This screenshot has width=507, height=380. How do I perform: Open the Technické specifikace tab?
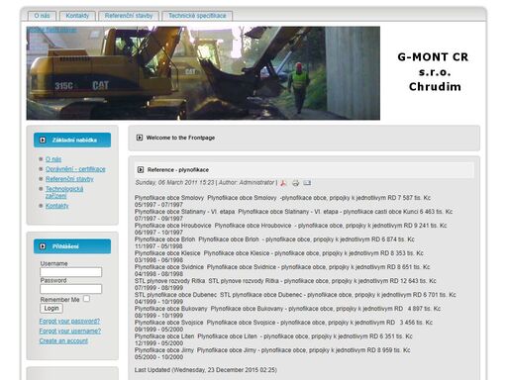pos(197,16)
